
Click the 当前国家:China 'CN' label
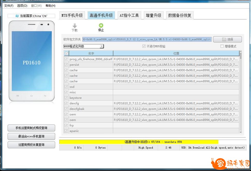(x=33, y=16)
